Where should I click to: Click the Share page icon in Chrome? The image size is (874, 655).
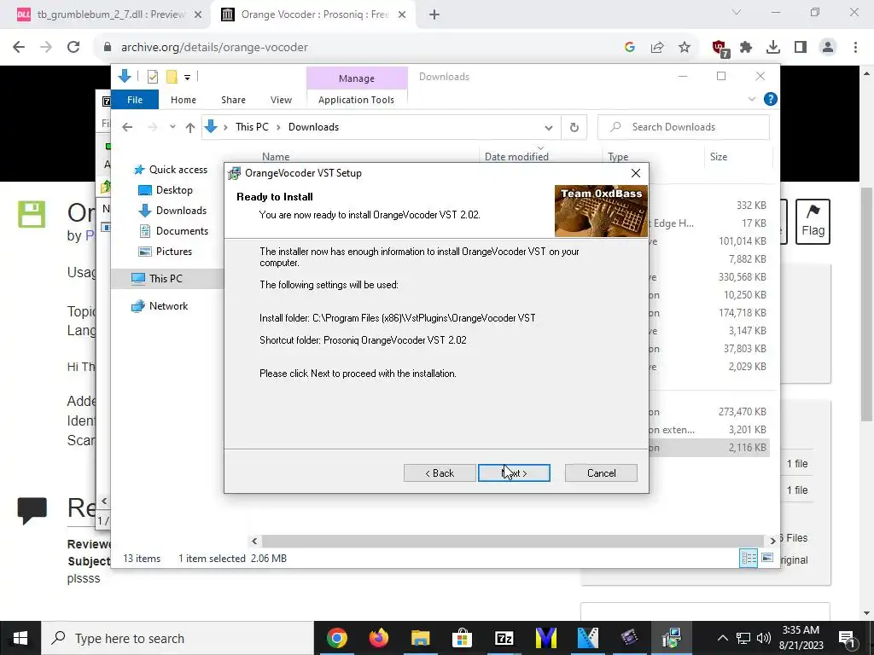[657, 48]
